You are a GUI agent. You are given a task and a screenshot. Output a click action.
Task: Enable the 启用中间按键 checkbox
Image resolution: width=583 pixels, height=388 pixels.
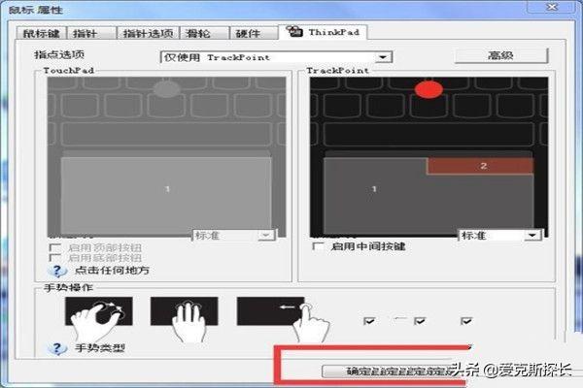click(x=318, y=247)
